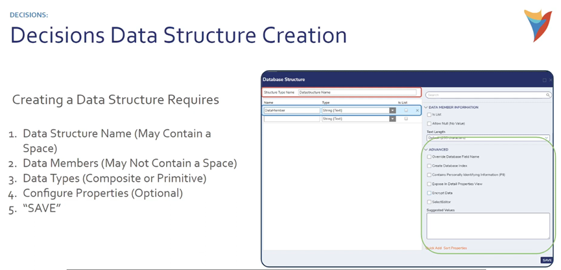Close the Database Structure dialog

(551, 80)
